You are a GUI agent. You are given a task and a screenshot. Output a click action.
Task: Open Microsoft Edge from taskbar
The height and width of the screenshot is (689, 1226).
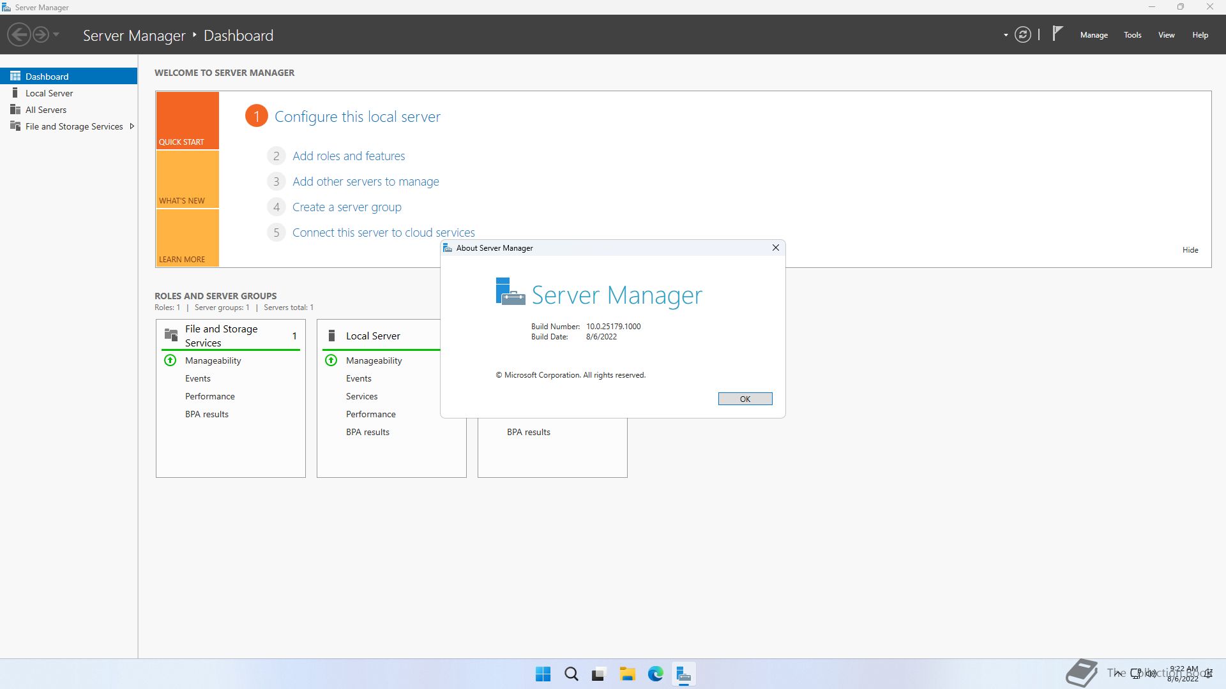[x=655, y=674]
